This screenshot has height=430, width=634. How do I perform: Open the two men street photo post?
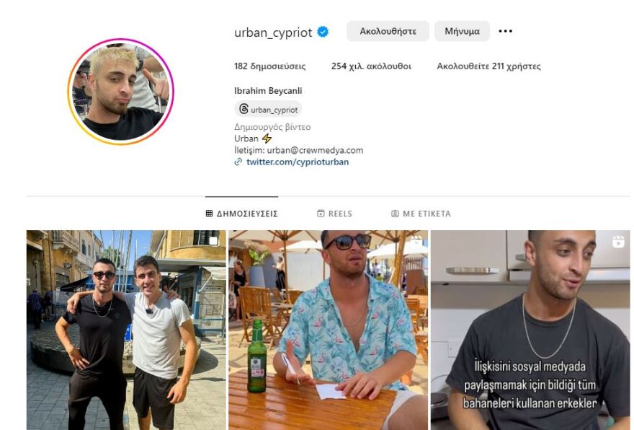pyautogui.click(x=126, y=330)
